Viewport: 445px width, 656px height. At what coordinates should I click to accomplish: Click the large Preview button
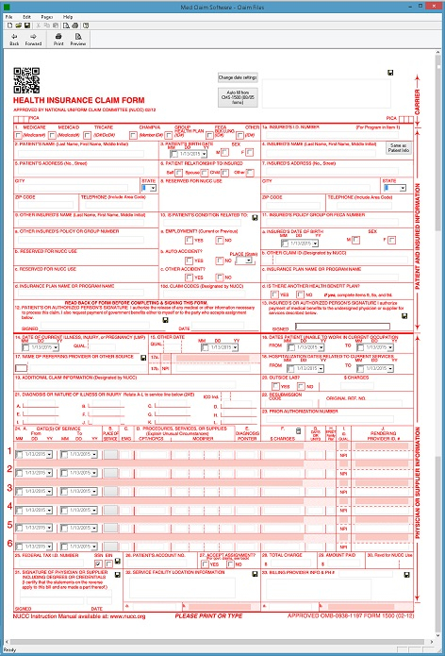click(78, 40)
